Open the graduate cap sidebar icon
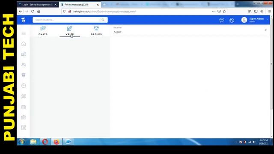The image size is (274, 154). [x=24, y=75]
